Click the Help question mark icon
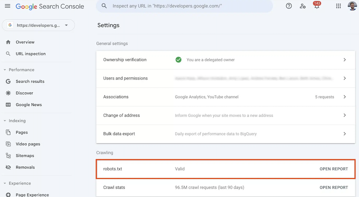The height and width of the screenshot is (197, 359). coord(289,6)
